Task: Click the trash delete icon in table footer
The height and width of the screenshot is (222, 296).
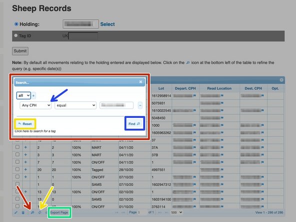Action: [x=23, y=212]
